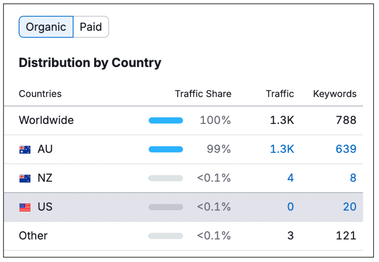Viewport: 379px width, 262px height.
Task: Click the AU traffic share bar
Action: coord(166,149)
